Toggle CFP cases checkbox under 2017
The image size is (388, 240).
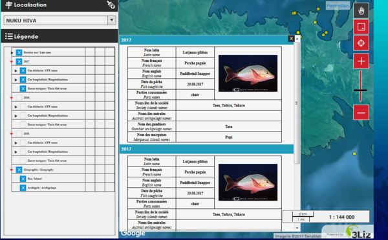coord(23,70)
